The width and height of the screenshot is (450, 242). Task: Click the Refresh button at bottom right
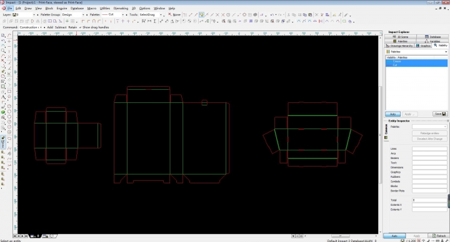tap(439, 236)
